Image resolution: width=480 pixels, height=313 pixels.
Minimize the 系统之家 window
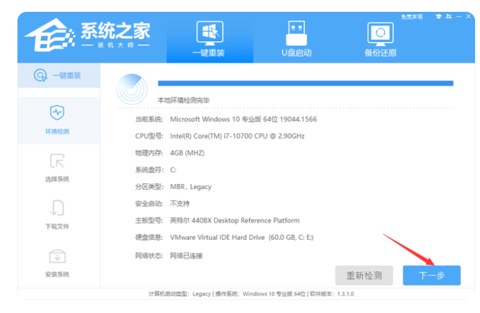coord(458,17)
